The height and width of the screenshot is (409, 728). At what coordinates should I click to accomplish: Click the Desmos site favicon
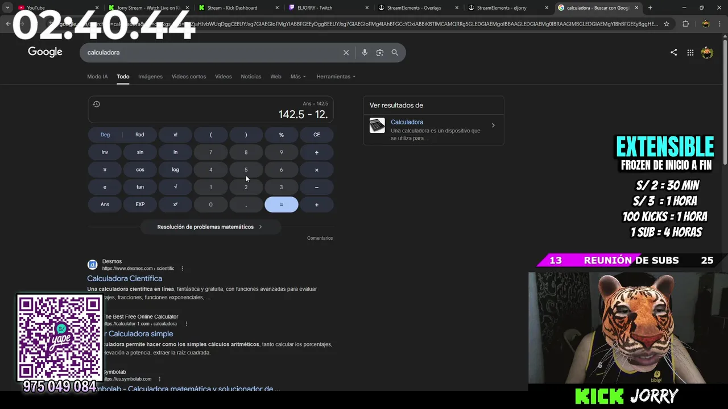pyautogui.click(x=92, y=265)
